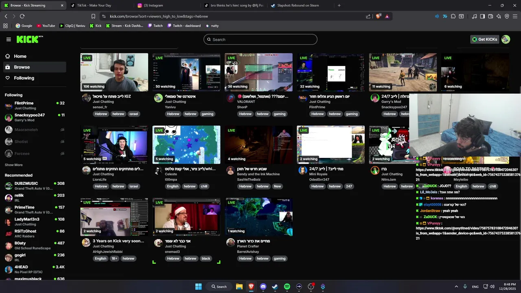Click the share page icon in address bar
The height and width of the screenshot is (293, 521).
[368, 16]
